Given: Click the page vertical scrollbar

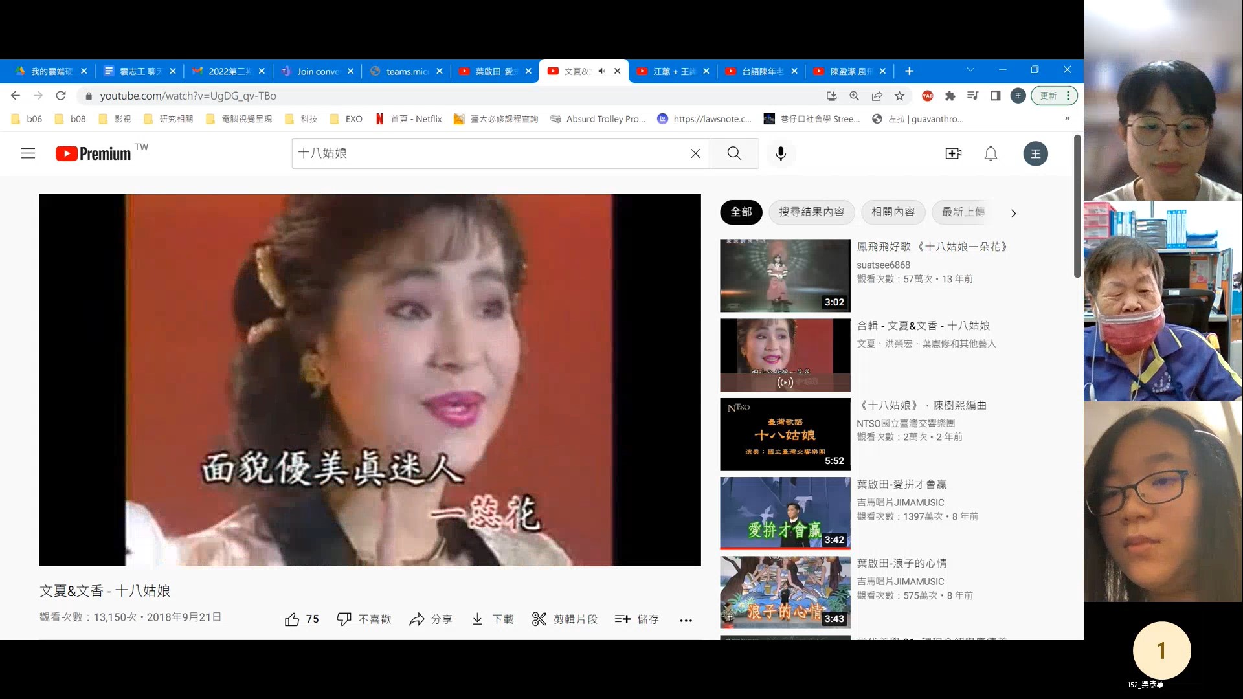Looking at the screenshot, I should [1077, 207].
